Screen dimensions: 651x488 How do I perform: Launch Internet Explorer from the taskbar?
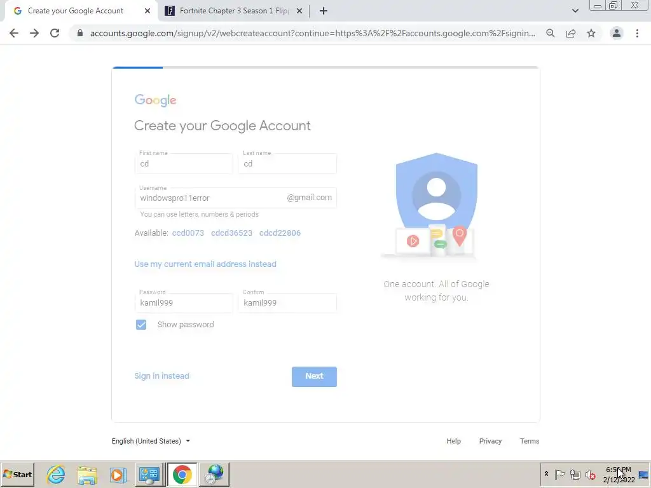(x=56, y=475)
